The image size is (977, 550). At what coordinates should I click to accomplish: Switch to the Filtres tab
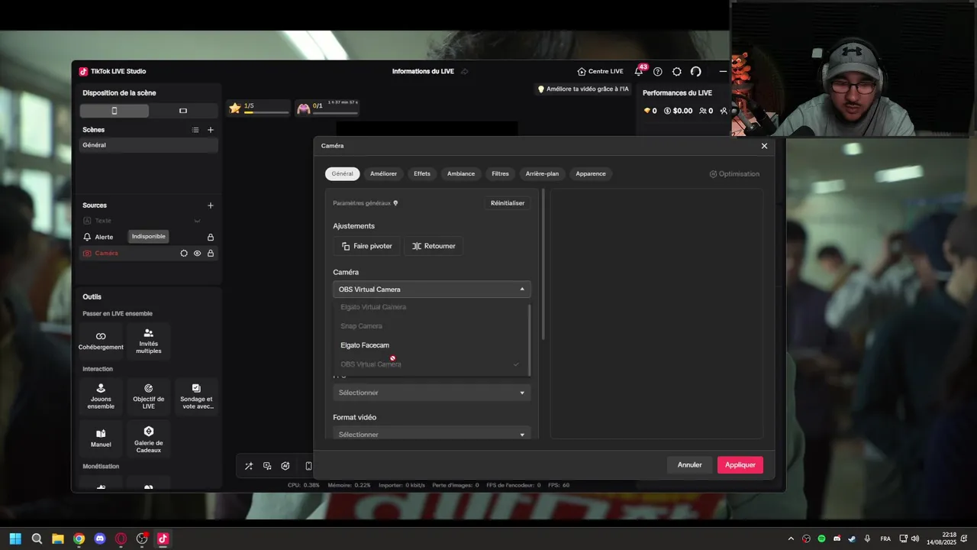[x=500, y=173]
